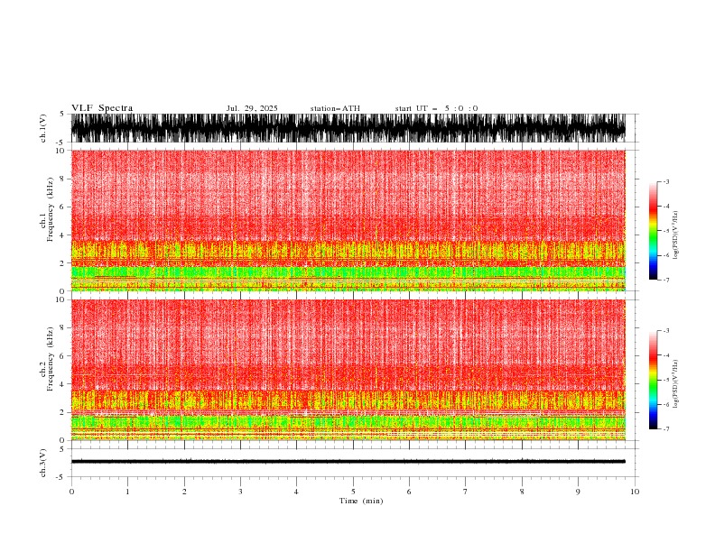This screenshot has height=552, width=715.
Task: Click the "-5" label on ch.1 color bar
Action: pos(665,231)
